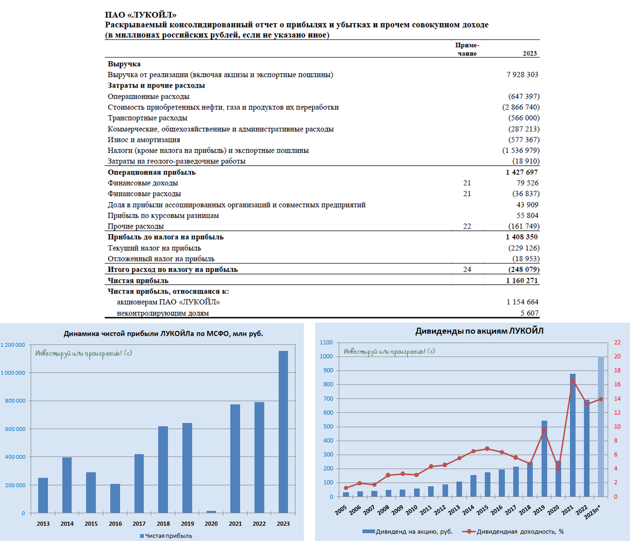Click the 'акционерам ПАО «ЛУКОЙЛ»' row label
This screenshot has height=541, width=630.
168,302
